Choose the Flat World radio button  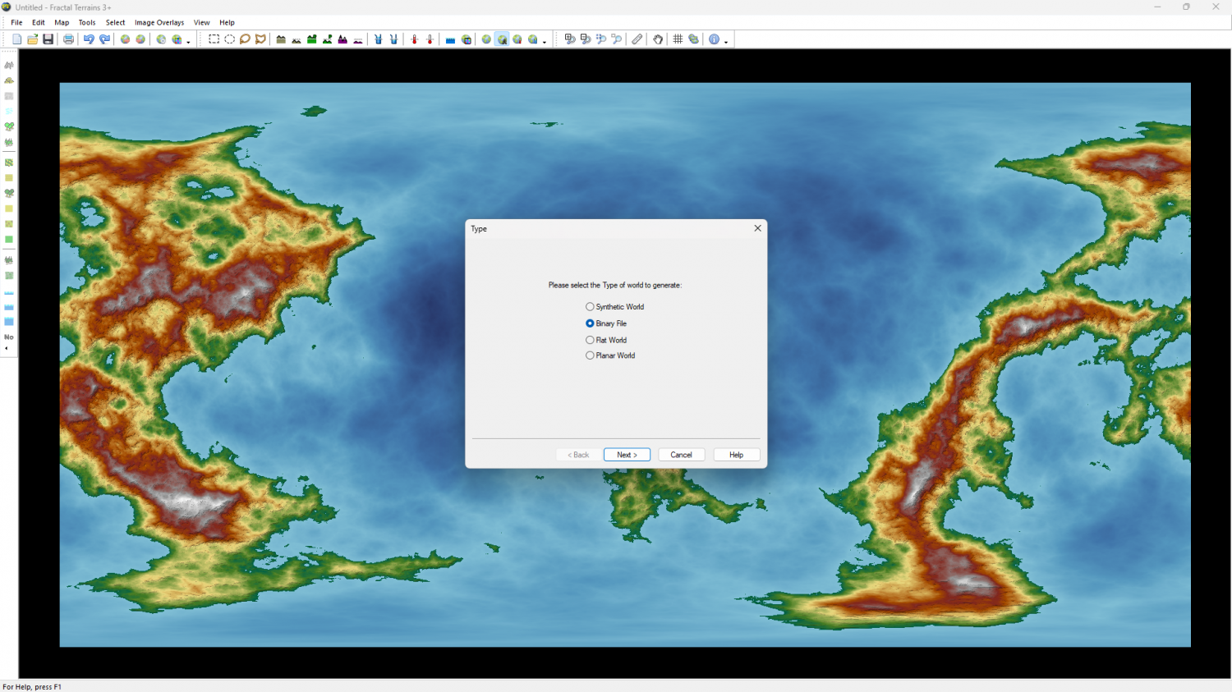click(x=590, y=340)
